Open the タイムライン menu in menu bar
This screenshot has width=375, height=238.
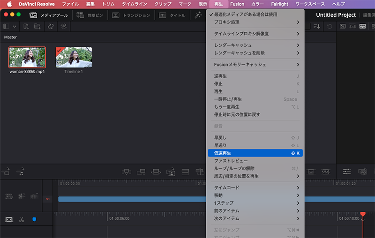(135, 4)
